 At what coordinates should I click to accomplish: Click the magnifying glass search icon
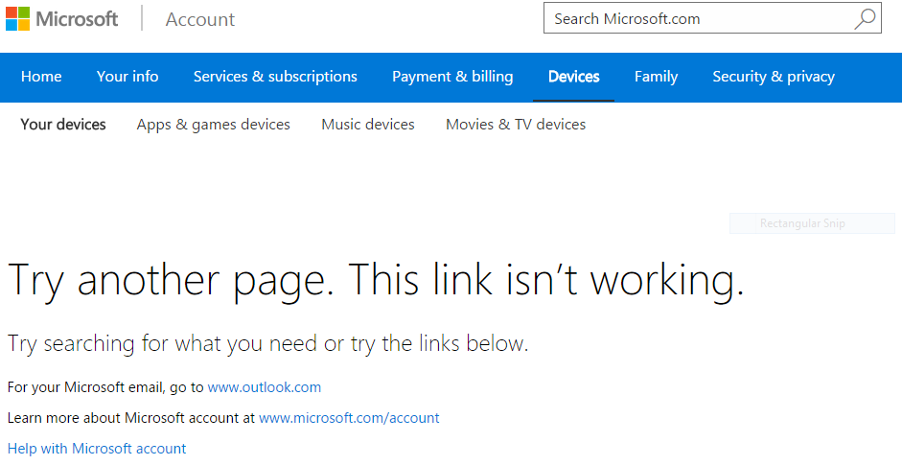(865, 18)
